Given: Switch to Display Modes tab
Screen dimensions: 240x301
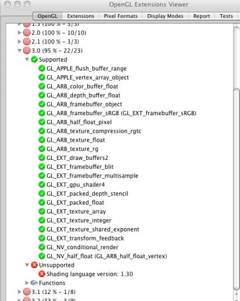Looking at the screenshot, I should (x=165, y=16).
